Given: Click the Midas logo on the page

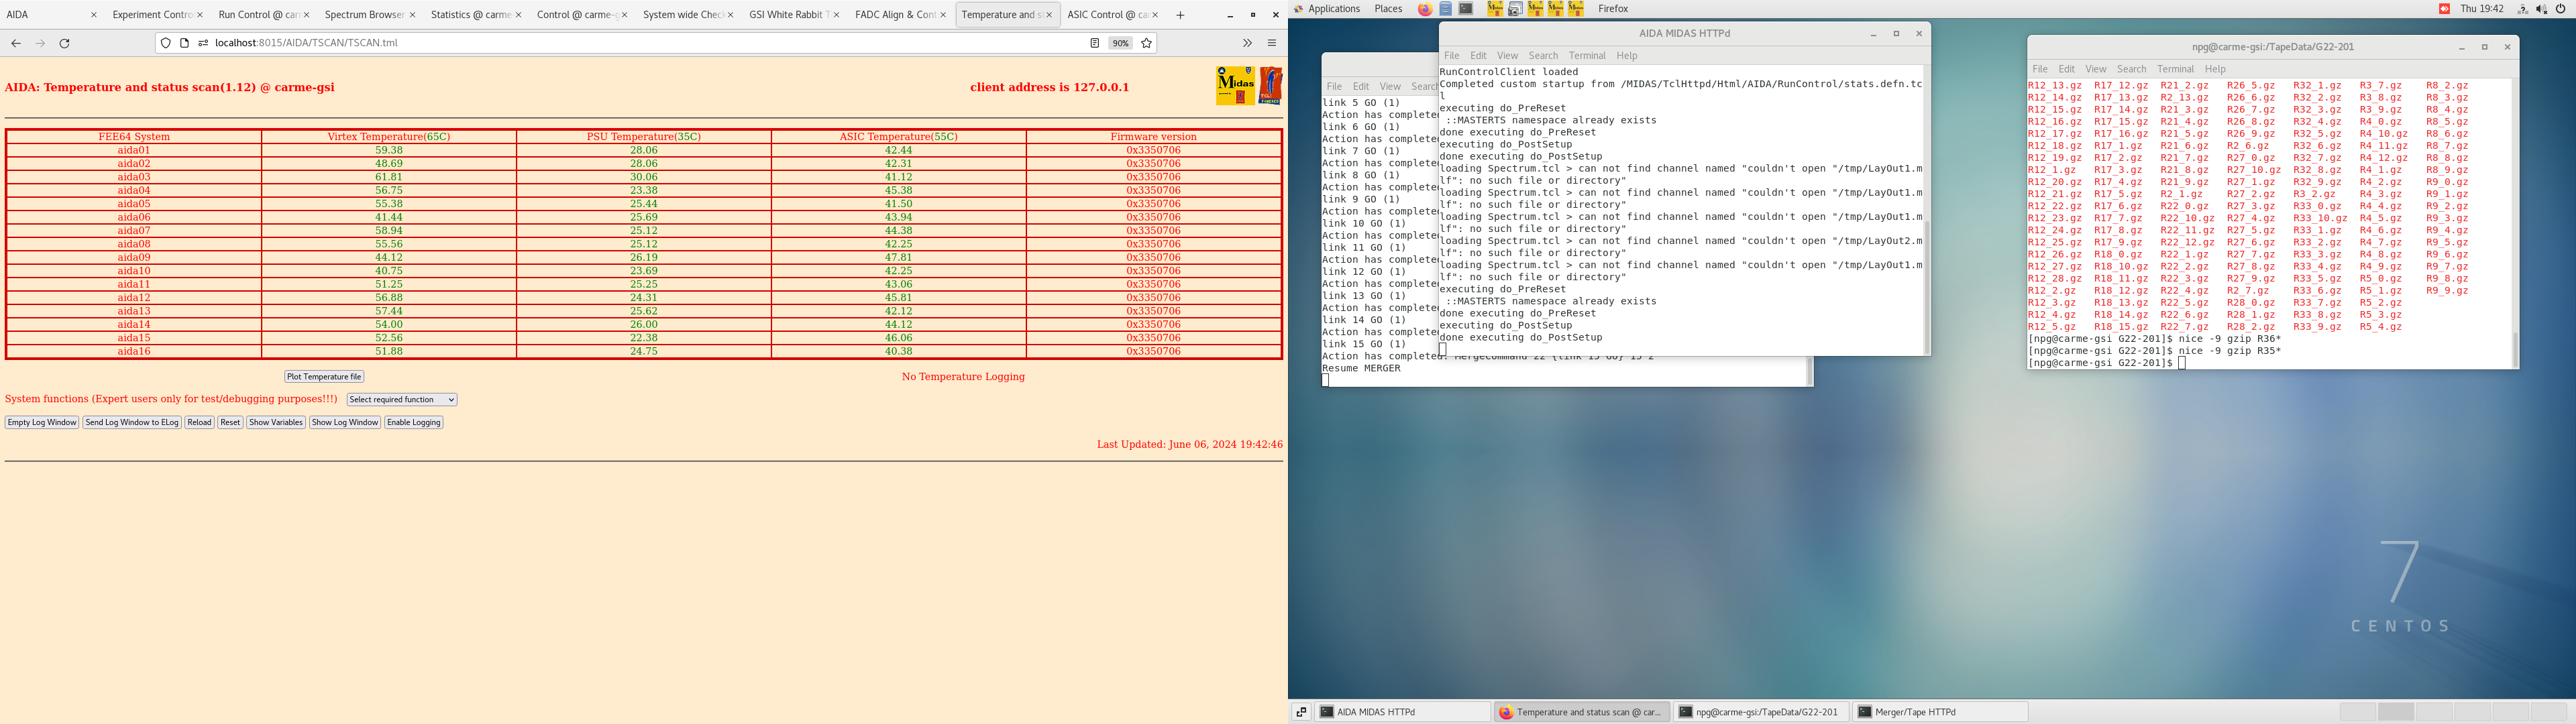Looking at the screenshot, I should coord(1235,85).
